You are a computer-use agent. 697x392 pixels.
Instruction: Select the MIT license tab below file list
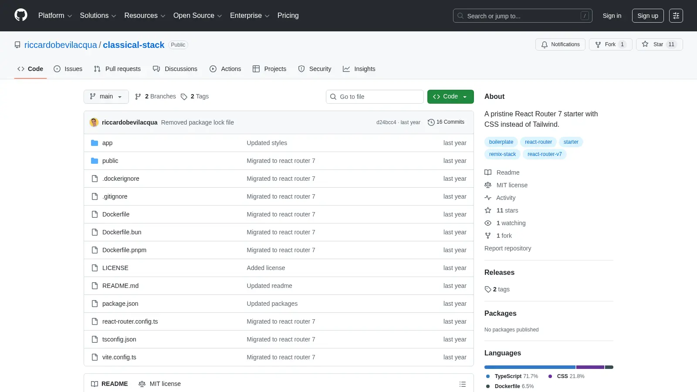pyautogui.click(x=159, y=384)
